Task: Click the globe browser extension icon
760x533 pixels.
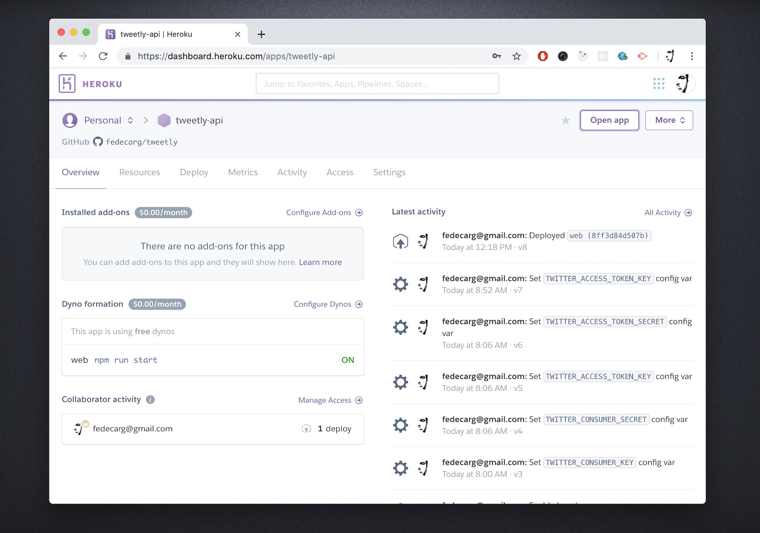Action: pos(623,56)
